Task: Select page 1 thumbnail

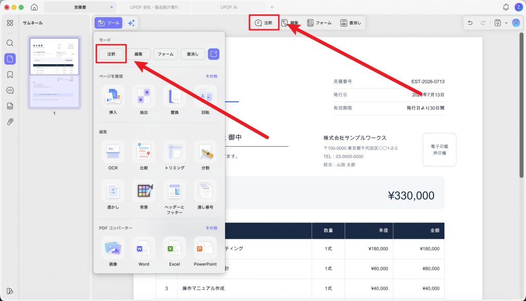Action: click(54, 73)
